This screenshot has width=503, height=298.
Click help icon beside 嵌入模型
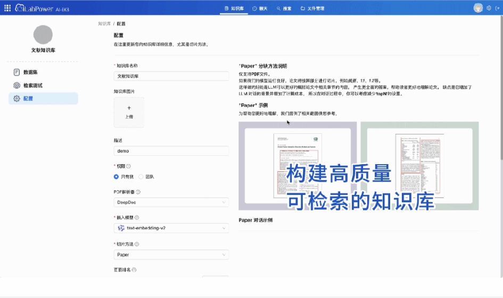click(137, 218)
